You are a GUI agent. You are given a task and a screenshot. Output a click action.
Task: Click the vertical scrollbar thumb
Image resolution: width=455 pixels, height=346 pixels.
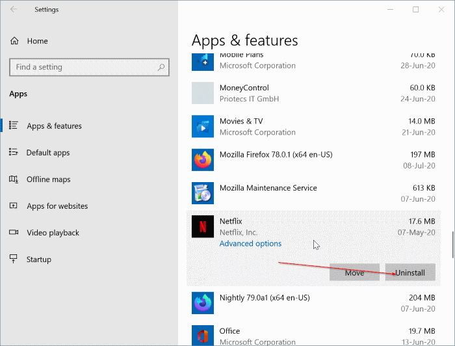click(x=452, y=245)
